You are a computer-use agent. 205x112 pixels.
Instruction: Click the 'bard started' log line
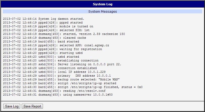click(x=41, y=42)
